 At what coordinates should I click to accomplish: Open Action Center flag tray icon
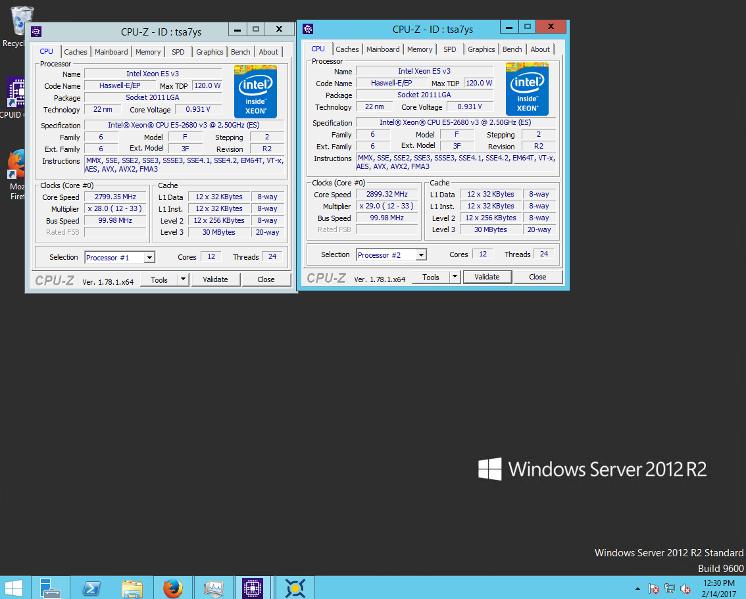pyautogui.click(x=654, y=588)
